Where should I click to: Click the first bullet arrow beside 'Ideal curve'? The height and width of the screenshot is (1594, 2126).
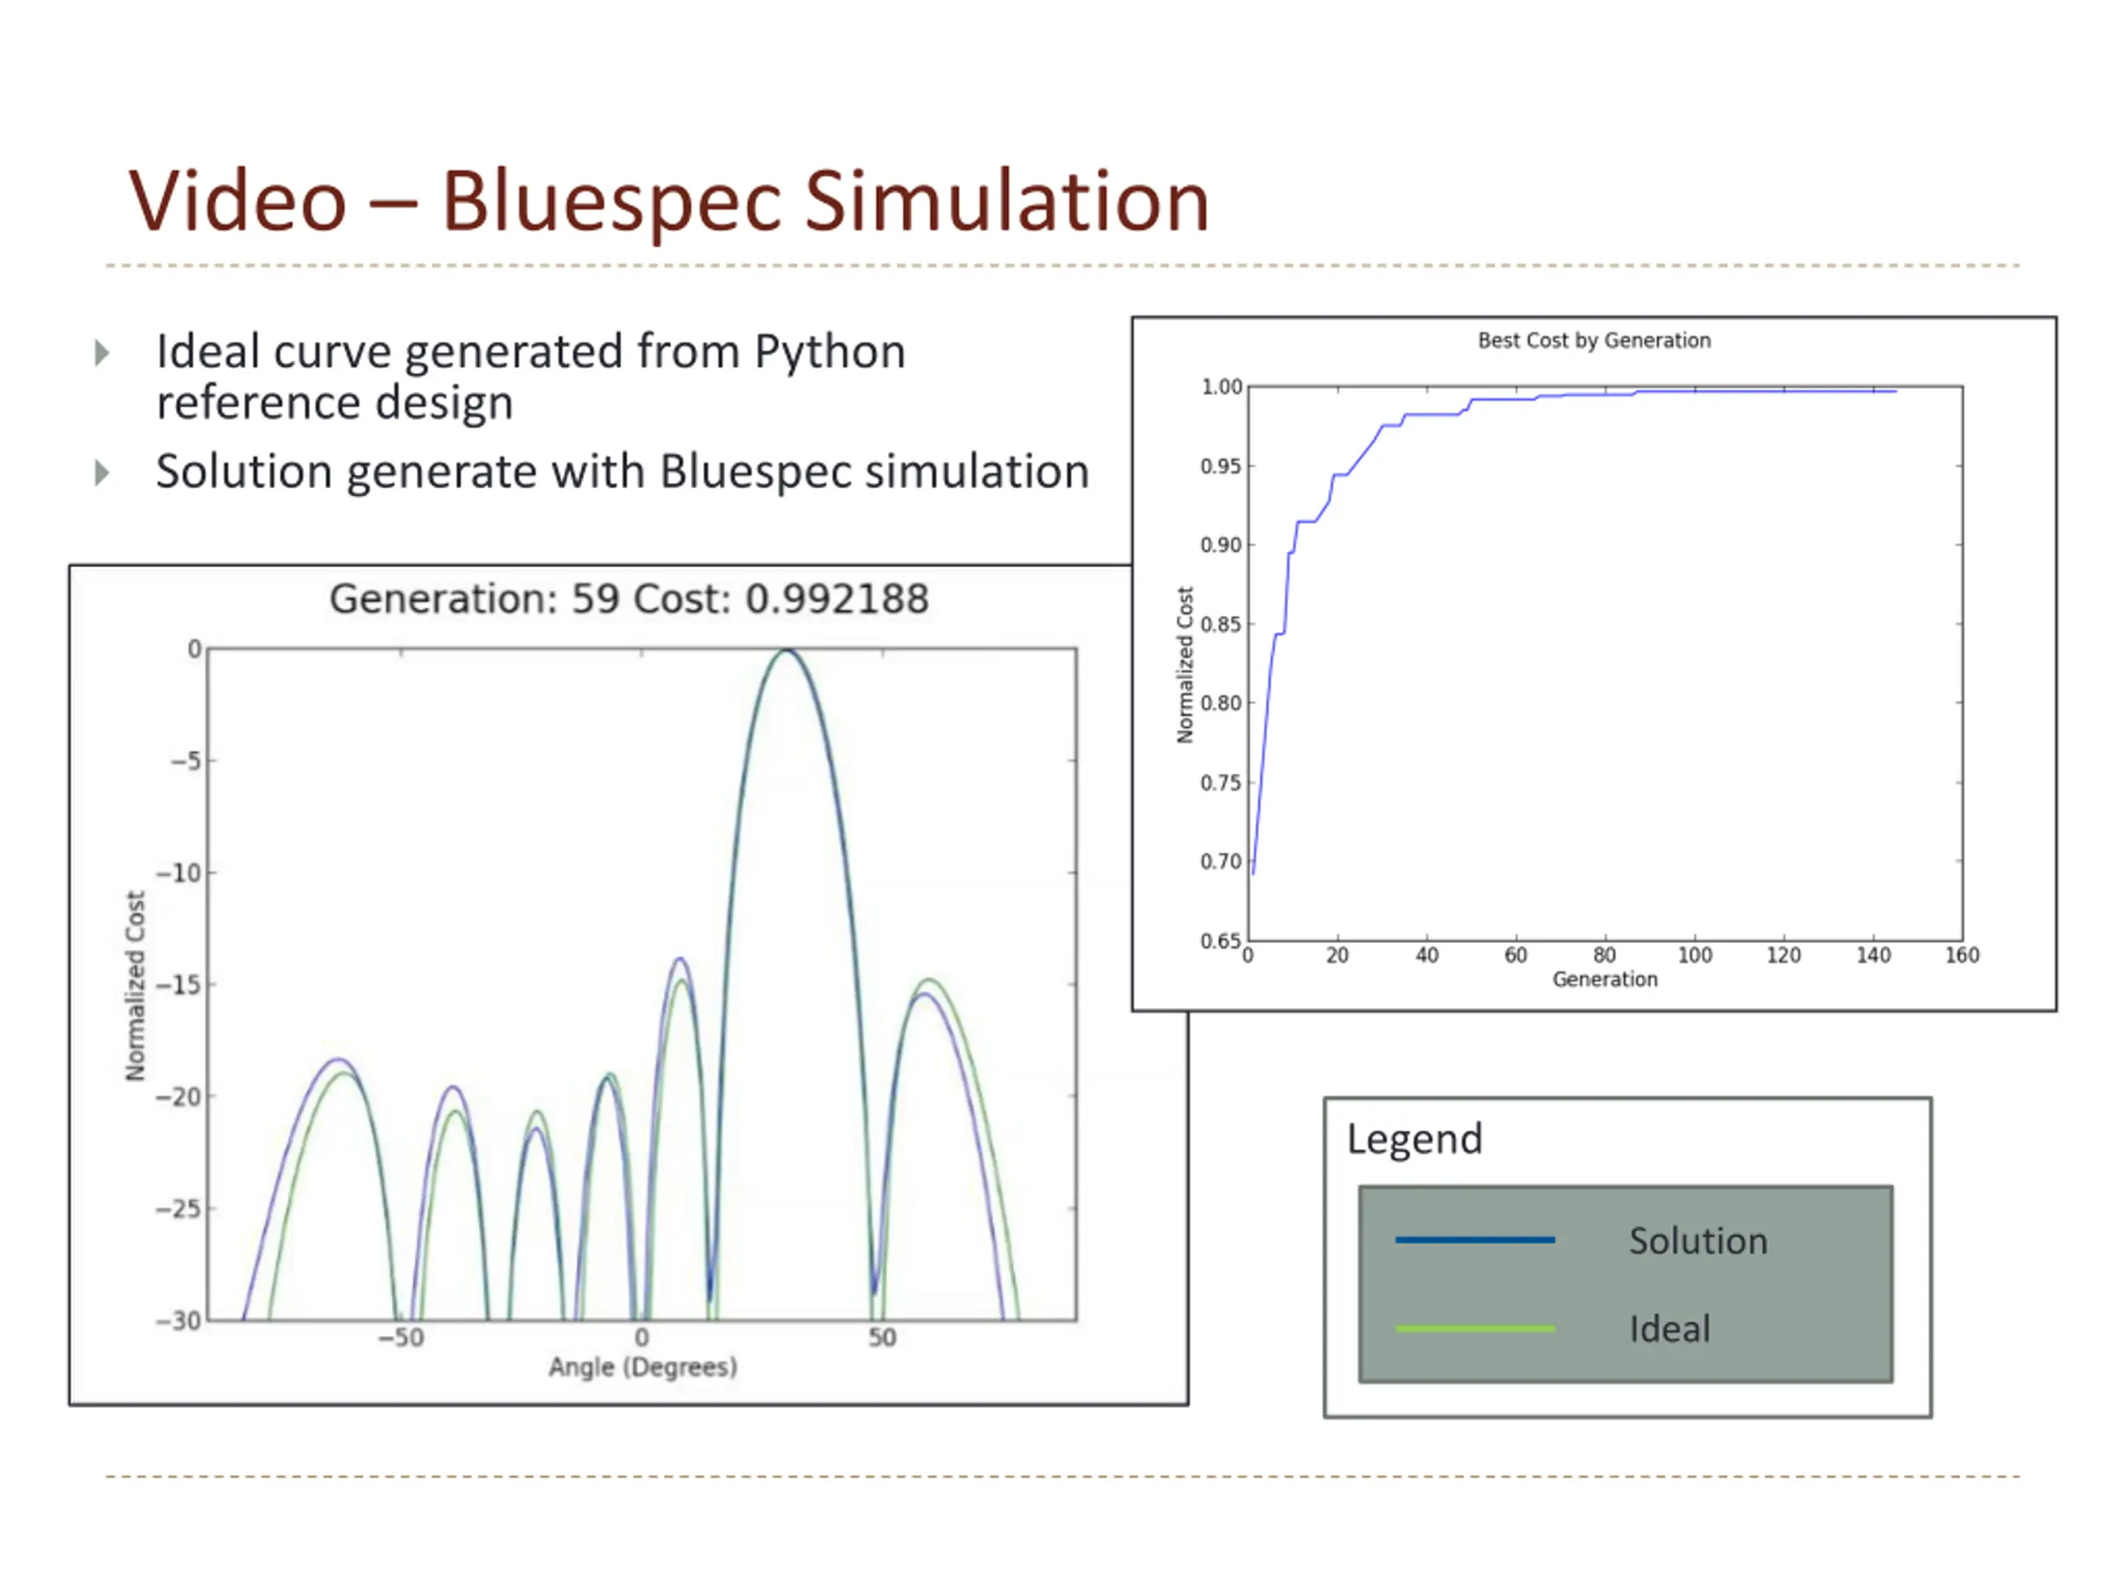pos(102,354)
